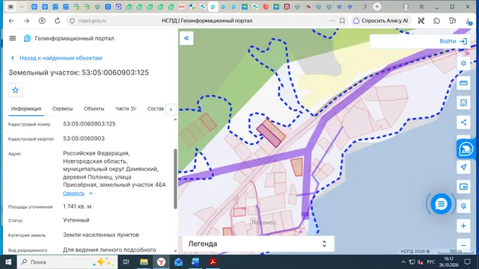This screenshot has height=269, width=479.
Task: Locate my position on the map
Action: (x=463, y=167)
